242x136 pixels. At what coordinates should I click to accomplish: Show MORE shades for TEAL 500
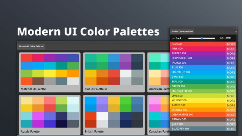(x=231, y=82)
